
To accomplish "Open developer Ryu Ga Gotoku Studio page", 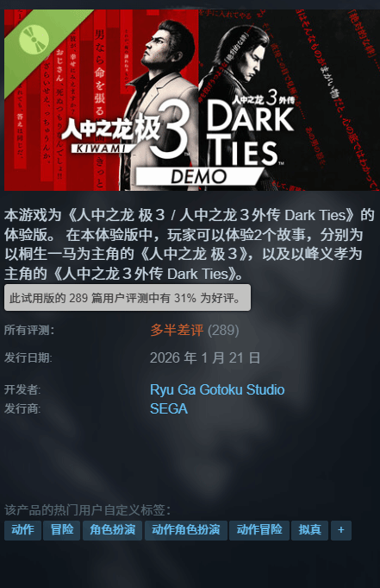I will (x=217, y=389).
